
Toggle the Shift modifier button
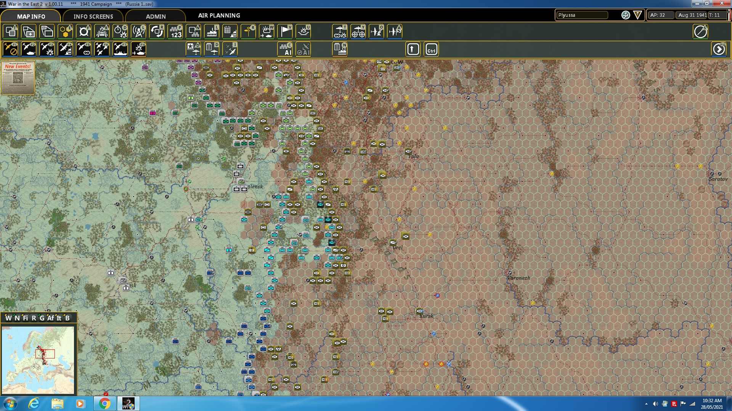[413, 49]
